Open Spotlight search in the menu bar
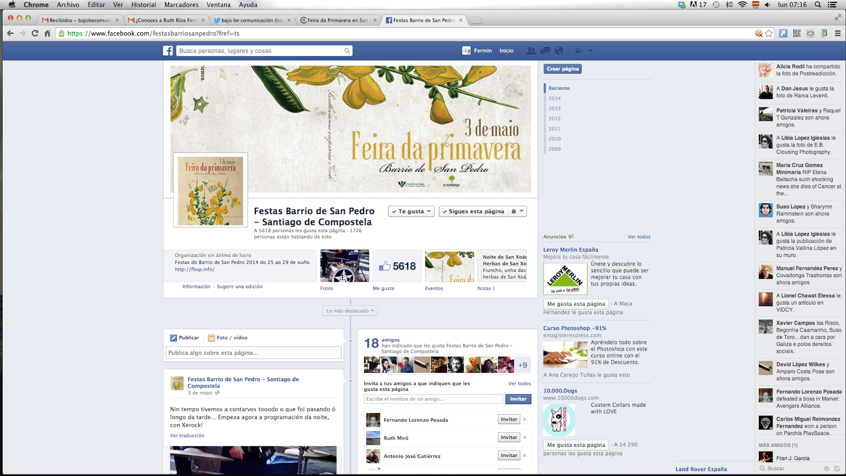This screenshot has height=476, width=846. click(817, 5)
